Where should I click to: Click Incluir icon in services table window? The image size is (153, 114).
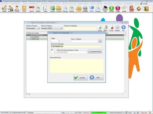[x=100, y=28]
